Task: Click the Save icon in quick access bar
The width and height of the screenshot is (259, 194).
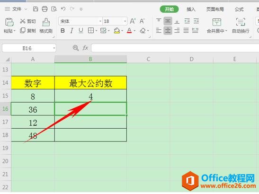Action: [x=36, y=9]
